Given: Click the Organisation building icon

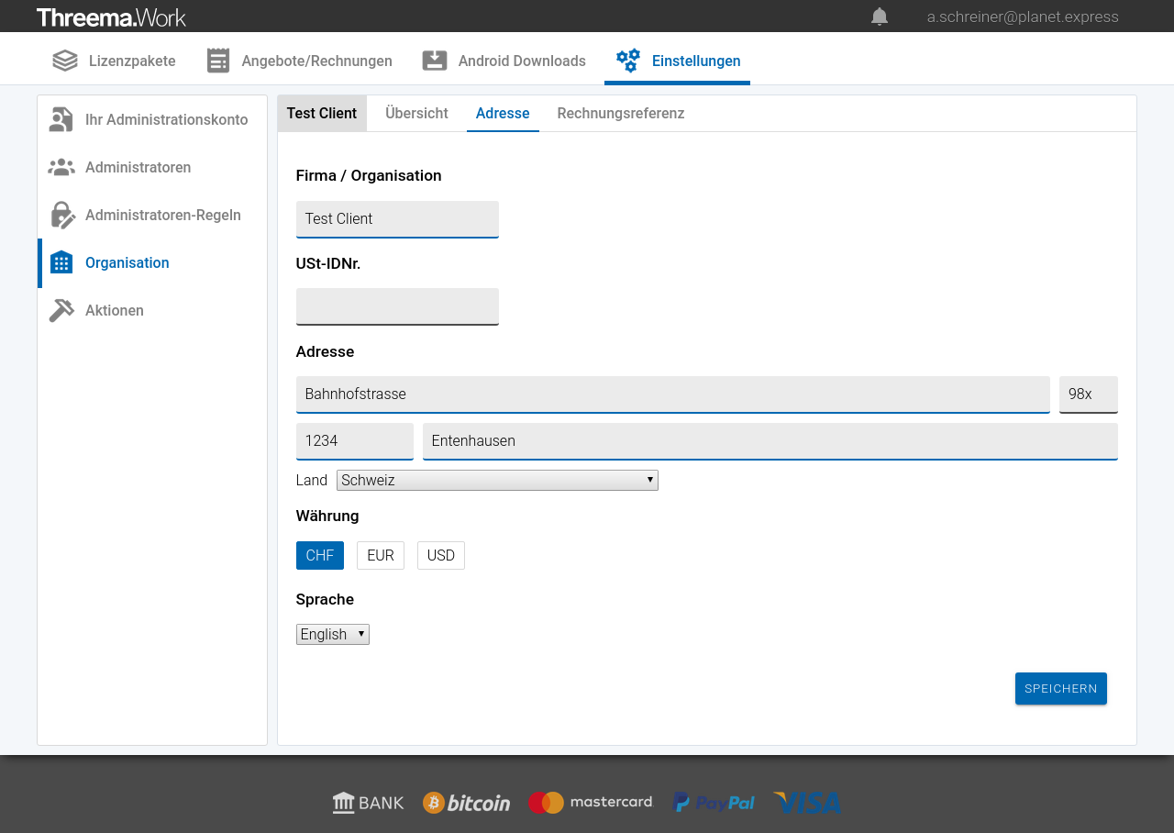Looking at the screenshot, I should click(61, 262).
